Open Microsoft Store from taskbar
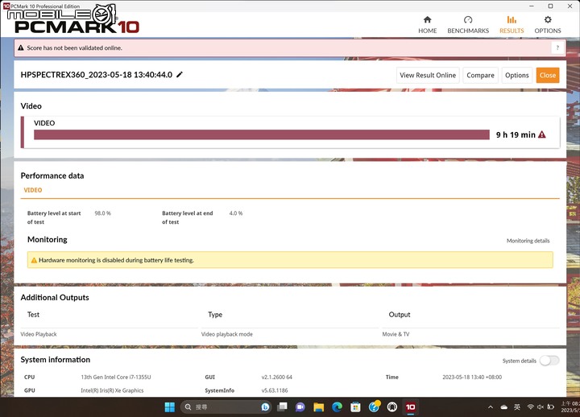The width and height of the screenshot is (580, 417). pos(355,407)
